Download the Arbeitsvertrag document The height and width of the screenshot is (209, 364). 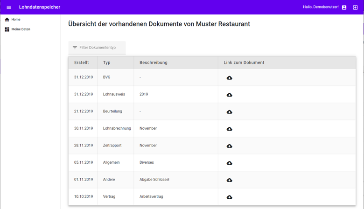click(229, 197)
